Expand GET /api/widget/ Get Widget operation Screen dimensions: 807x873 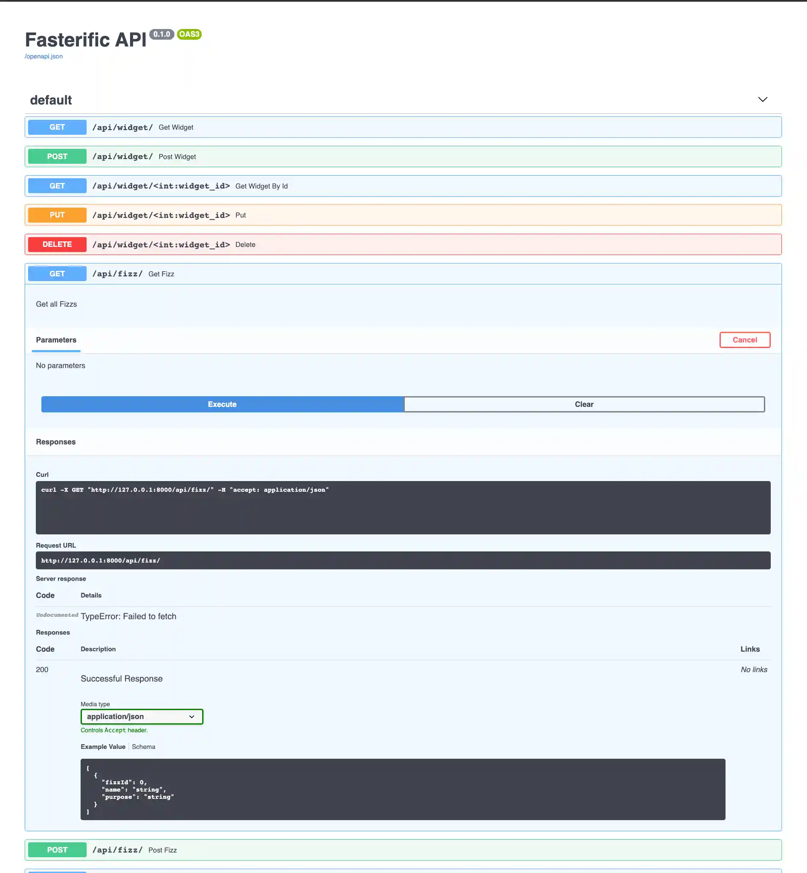[403, 127]
